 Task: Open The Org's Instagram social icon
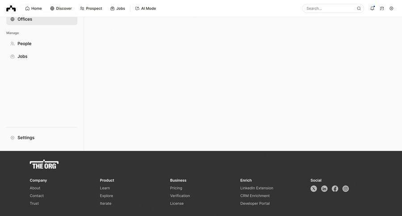[346, 189]
